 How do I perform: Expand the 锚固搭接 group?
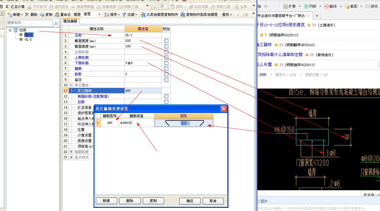click(71, 152)
